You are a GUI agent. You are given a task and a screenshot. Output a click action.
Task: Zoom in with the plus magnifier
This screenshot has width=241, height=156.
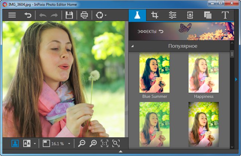(93, 143)
